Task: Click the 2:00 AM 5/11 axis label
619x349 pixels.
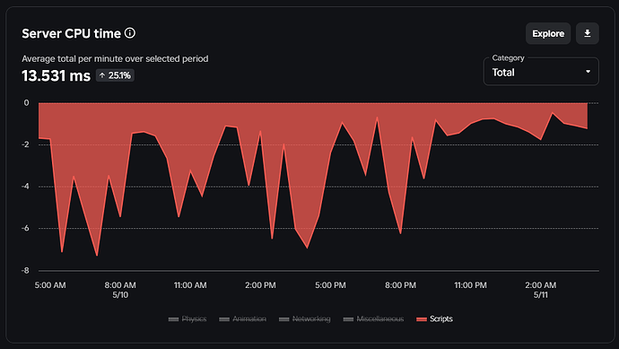Action: tap(540, 290)
